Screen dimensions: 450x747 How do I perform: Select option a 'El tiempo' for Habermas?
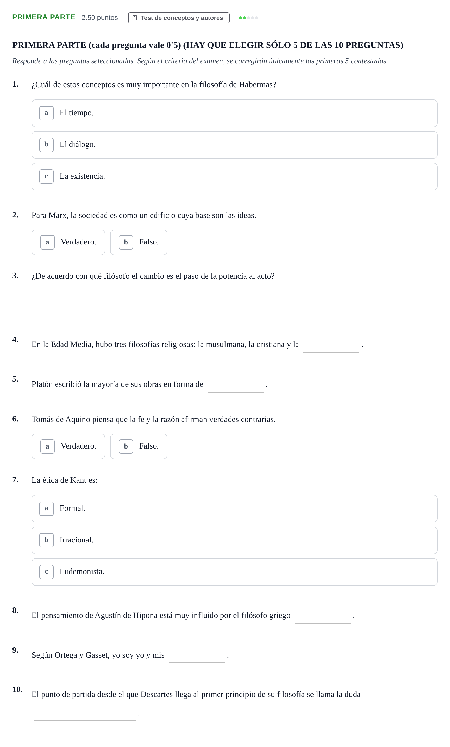point(234,113)
